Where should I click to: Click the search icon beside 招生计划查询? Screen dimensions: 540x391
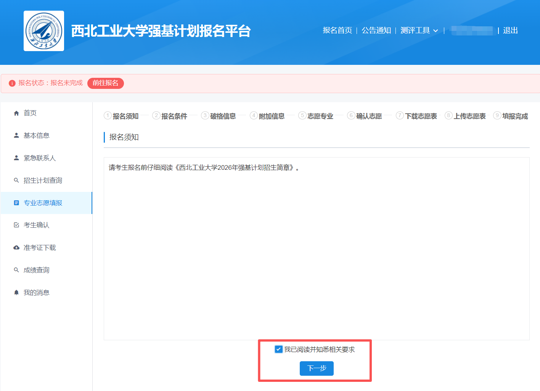(16, 180)
